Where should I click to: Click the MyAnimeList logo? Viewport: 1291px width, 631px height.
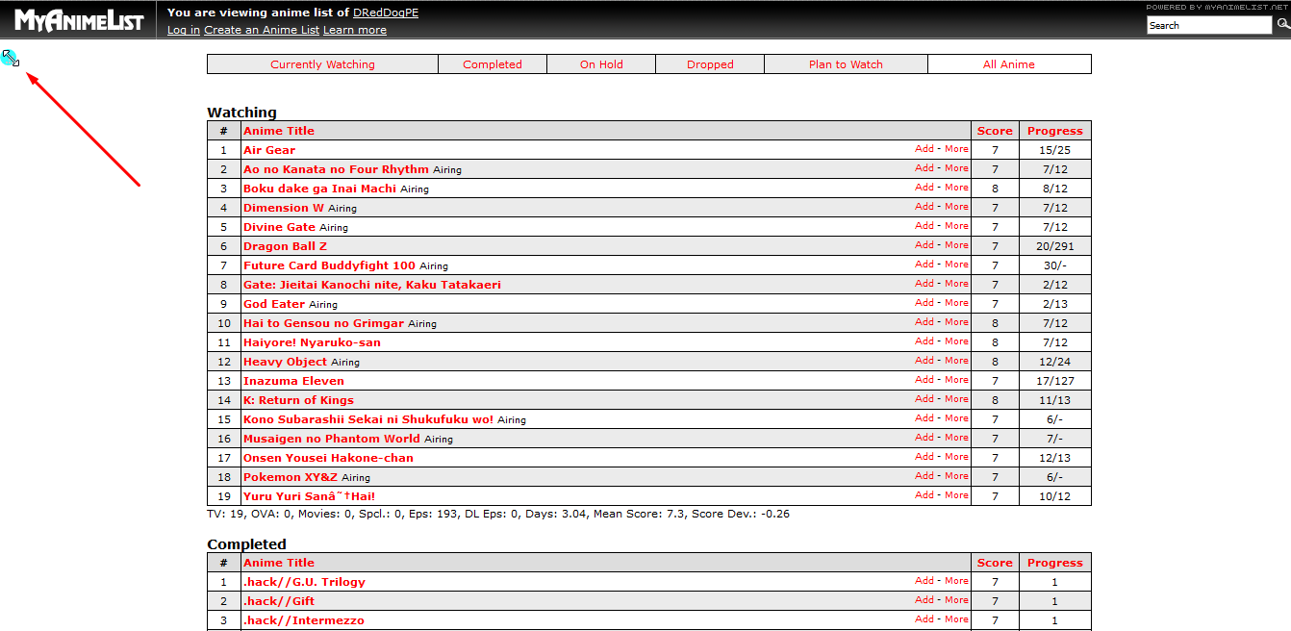78,20
